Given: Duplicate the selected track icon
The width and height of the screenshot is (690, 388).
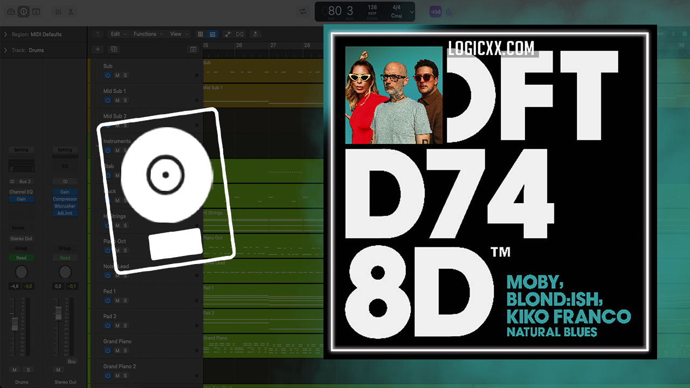Looking at the screenshot, I should tap(114, 49).
